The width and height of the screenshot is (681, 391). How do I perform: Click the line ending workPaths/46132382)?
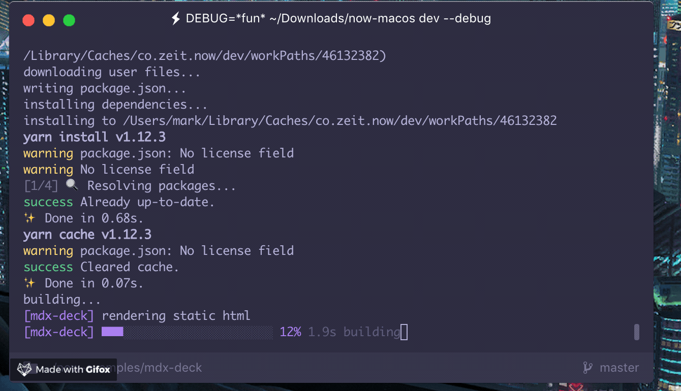[205, 56]
